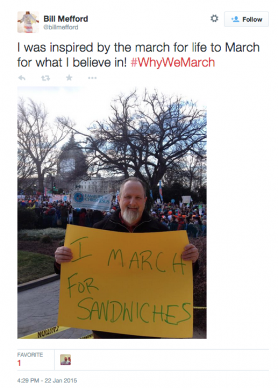View the user avatar who favorited
This screenshot has height=388, width=278.
[x=65, y=360]
